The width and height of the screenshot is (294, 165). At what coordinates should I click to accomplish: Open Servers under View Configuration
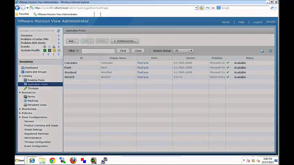coord(29,121)
